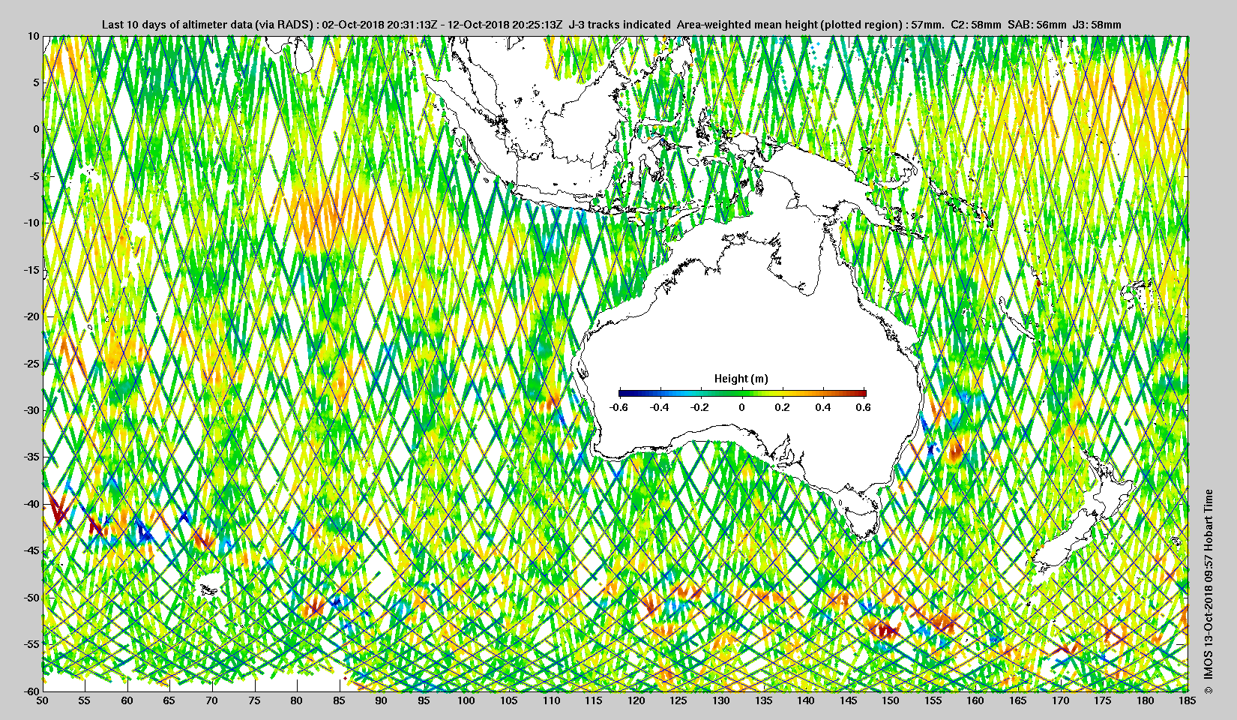Screen dimensions: 1237x720
Task: Click the latitude axis label "-60"
Action: pos(31,691)
